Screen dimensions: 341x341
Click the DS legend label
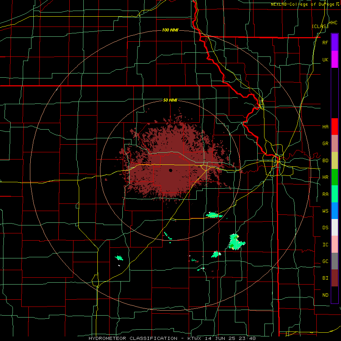(325, 228)
